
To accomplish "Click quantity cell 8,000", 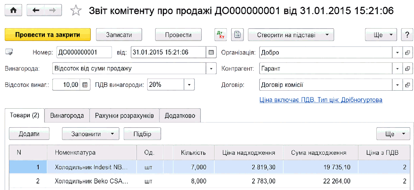I will click(x=194, y=181).
